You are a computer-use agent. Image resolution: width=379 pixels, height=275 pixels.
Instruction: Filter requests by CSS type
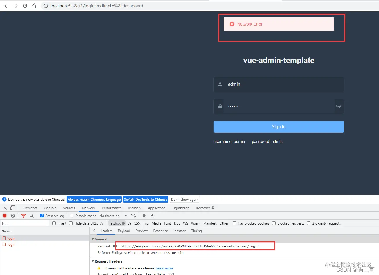tap(137, 223)
